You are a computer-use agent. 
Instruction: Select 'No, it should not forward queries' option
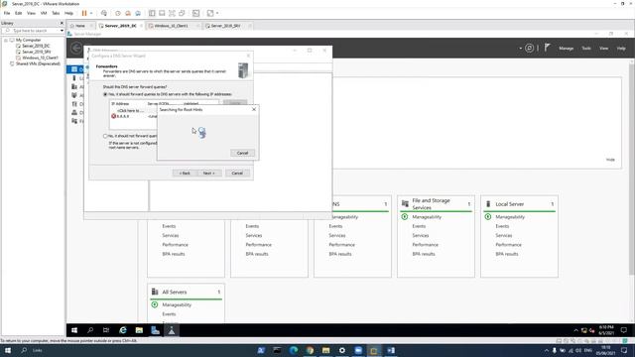click(x=105, y=136)
